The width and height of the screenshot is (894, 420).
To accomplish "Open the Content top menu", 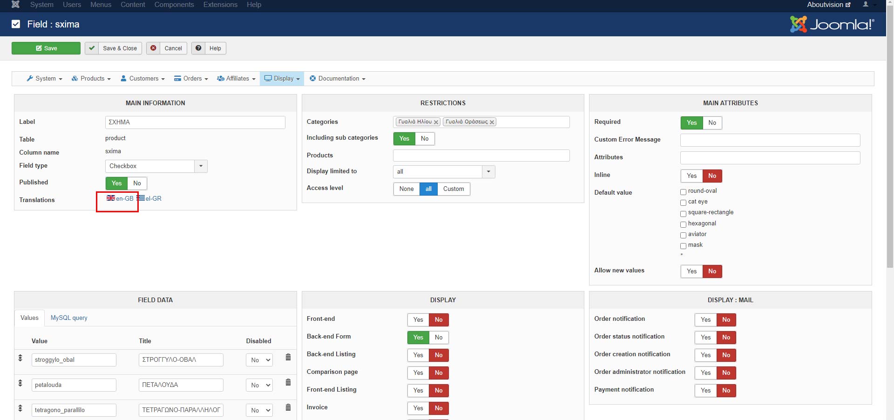I will point(133,5).
